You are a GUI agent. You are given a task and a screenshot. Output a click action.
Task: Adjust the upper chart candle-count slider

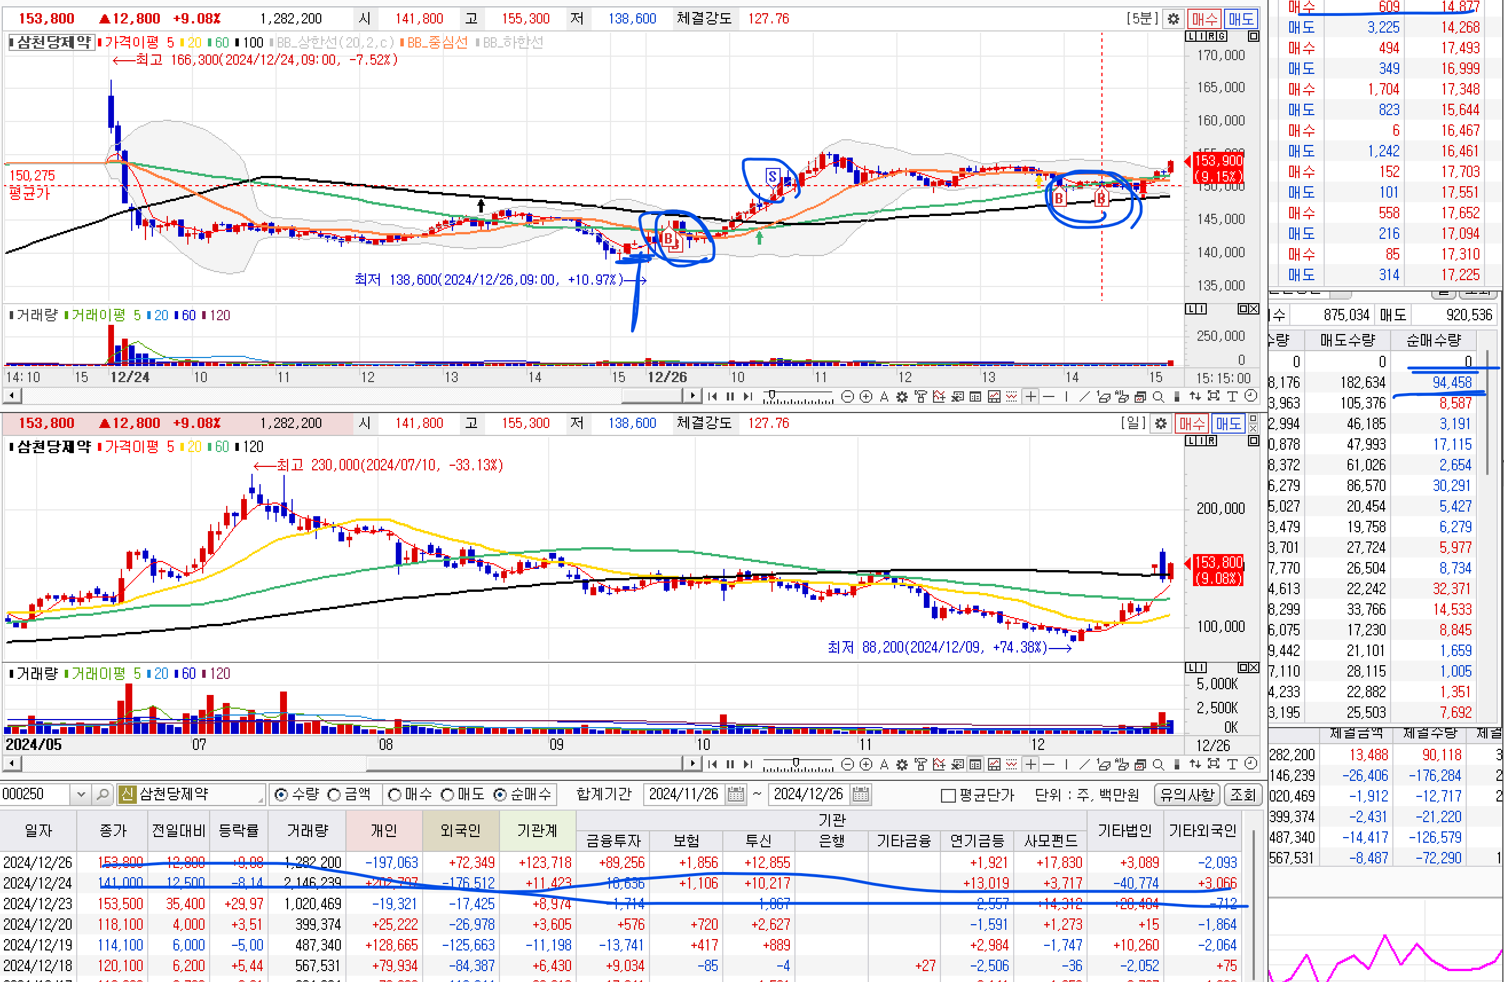click(771, 396)
